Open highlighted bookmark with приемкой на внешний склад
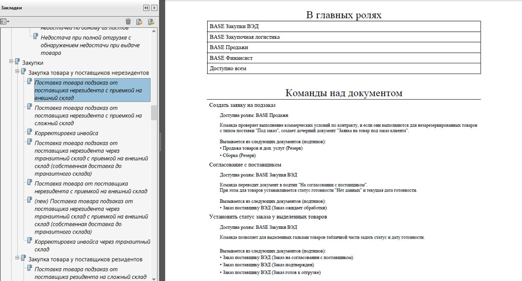Viewport: 522px width, 281px height. pos(92,90)
